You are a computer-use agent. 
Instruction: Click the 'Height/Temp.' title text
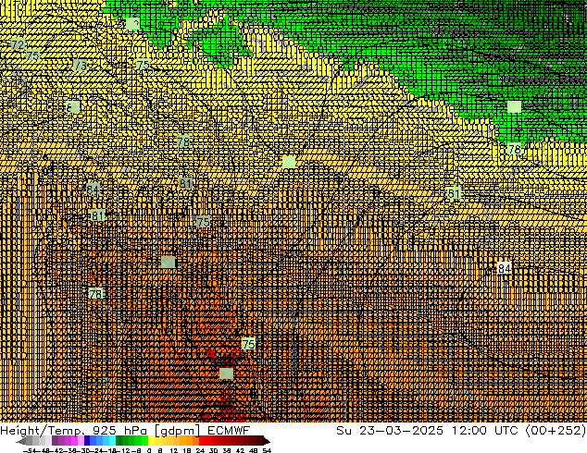pyautogui.click(x=44, y=430)
